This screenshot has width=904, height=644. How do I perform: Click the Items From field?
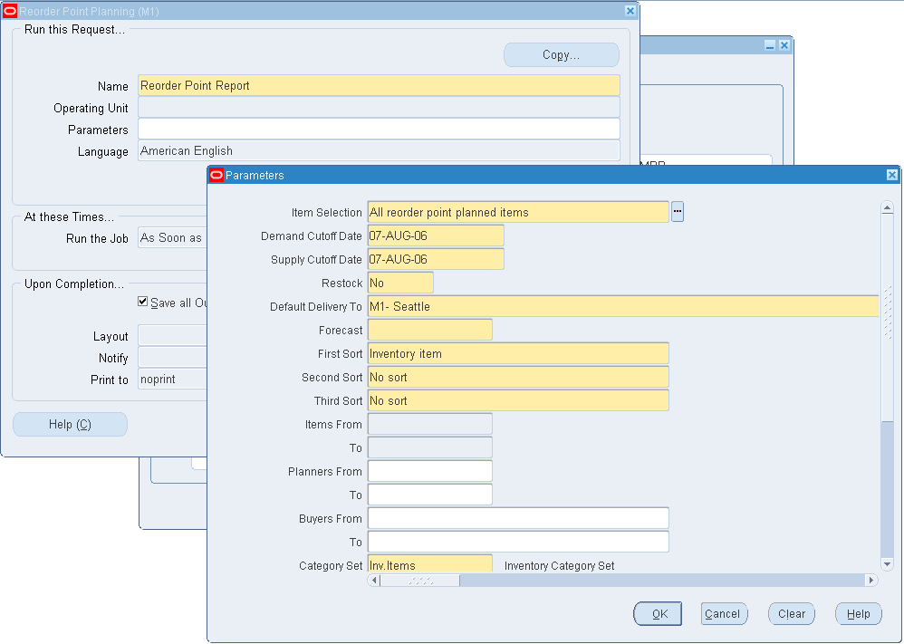point(430,424)
